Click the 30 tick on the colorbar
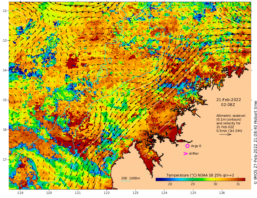The image size is (257, 198). [215, 184]
